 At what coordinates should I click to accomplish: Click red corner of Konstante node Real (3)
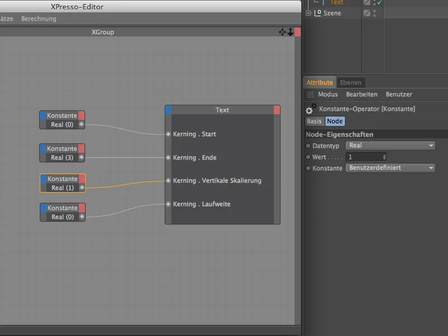[81, 148]
